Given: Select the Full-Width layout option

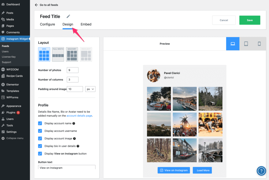Looking at the screenshot, I should point(58,54).
